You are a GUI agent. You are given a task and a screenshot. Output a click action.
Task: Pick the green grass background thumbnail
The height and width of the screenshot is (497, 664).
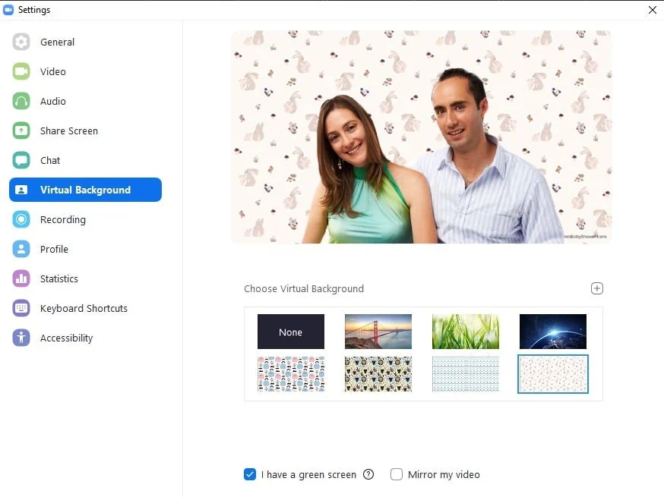(466, 332)
